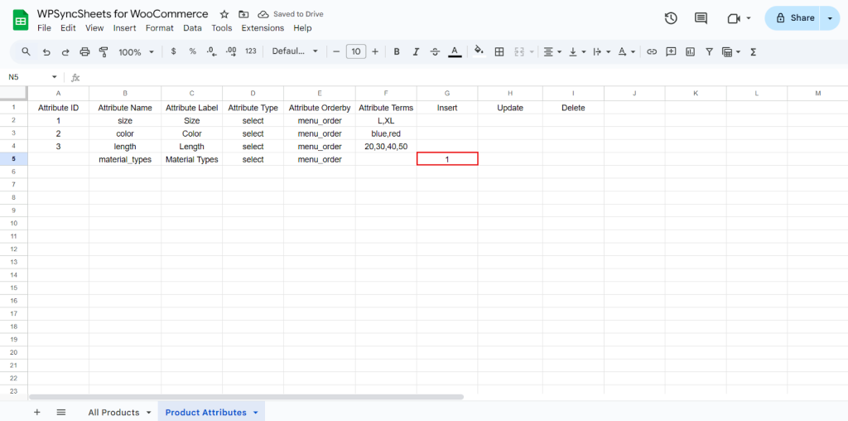
Task: Create a filter
Action: point(709,52)
